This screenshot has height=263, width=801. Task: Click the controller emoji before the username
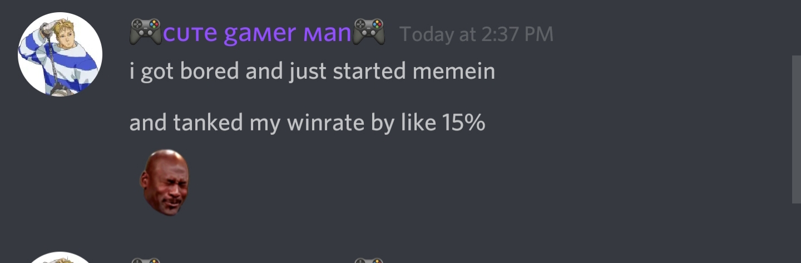pos(146,32)
